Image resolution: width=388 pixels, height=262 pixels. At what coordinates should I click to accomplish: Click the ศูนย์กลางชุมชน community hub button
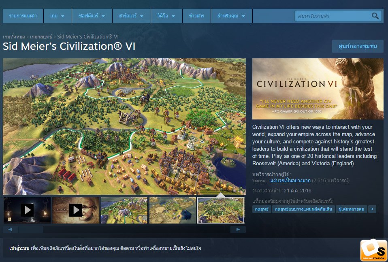click(358, 46)
